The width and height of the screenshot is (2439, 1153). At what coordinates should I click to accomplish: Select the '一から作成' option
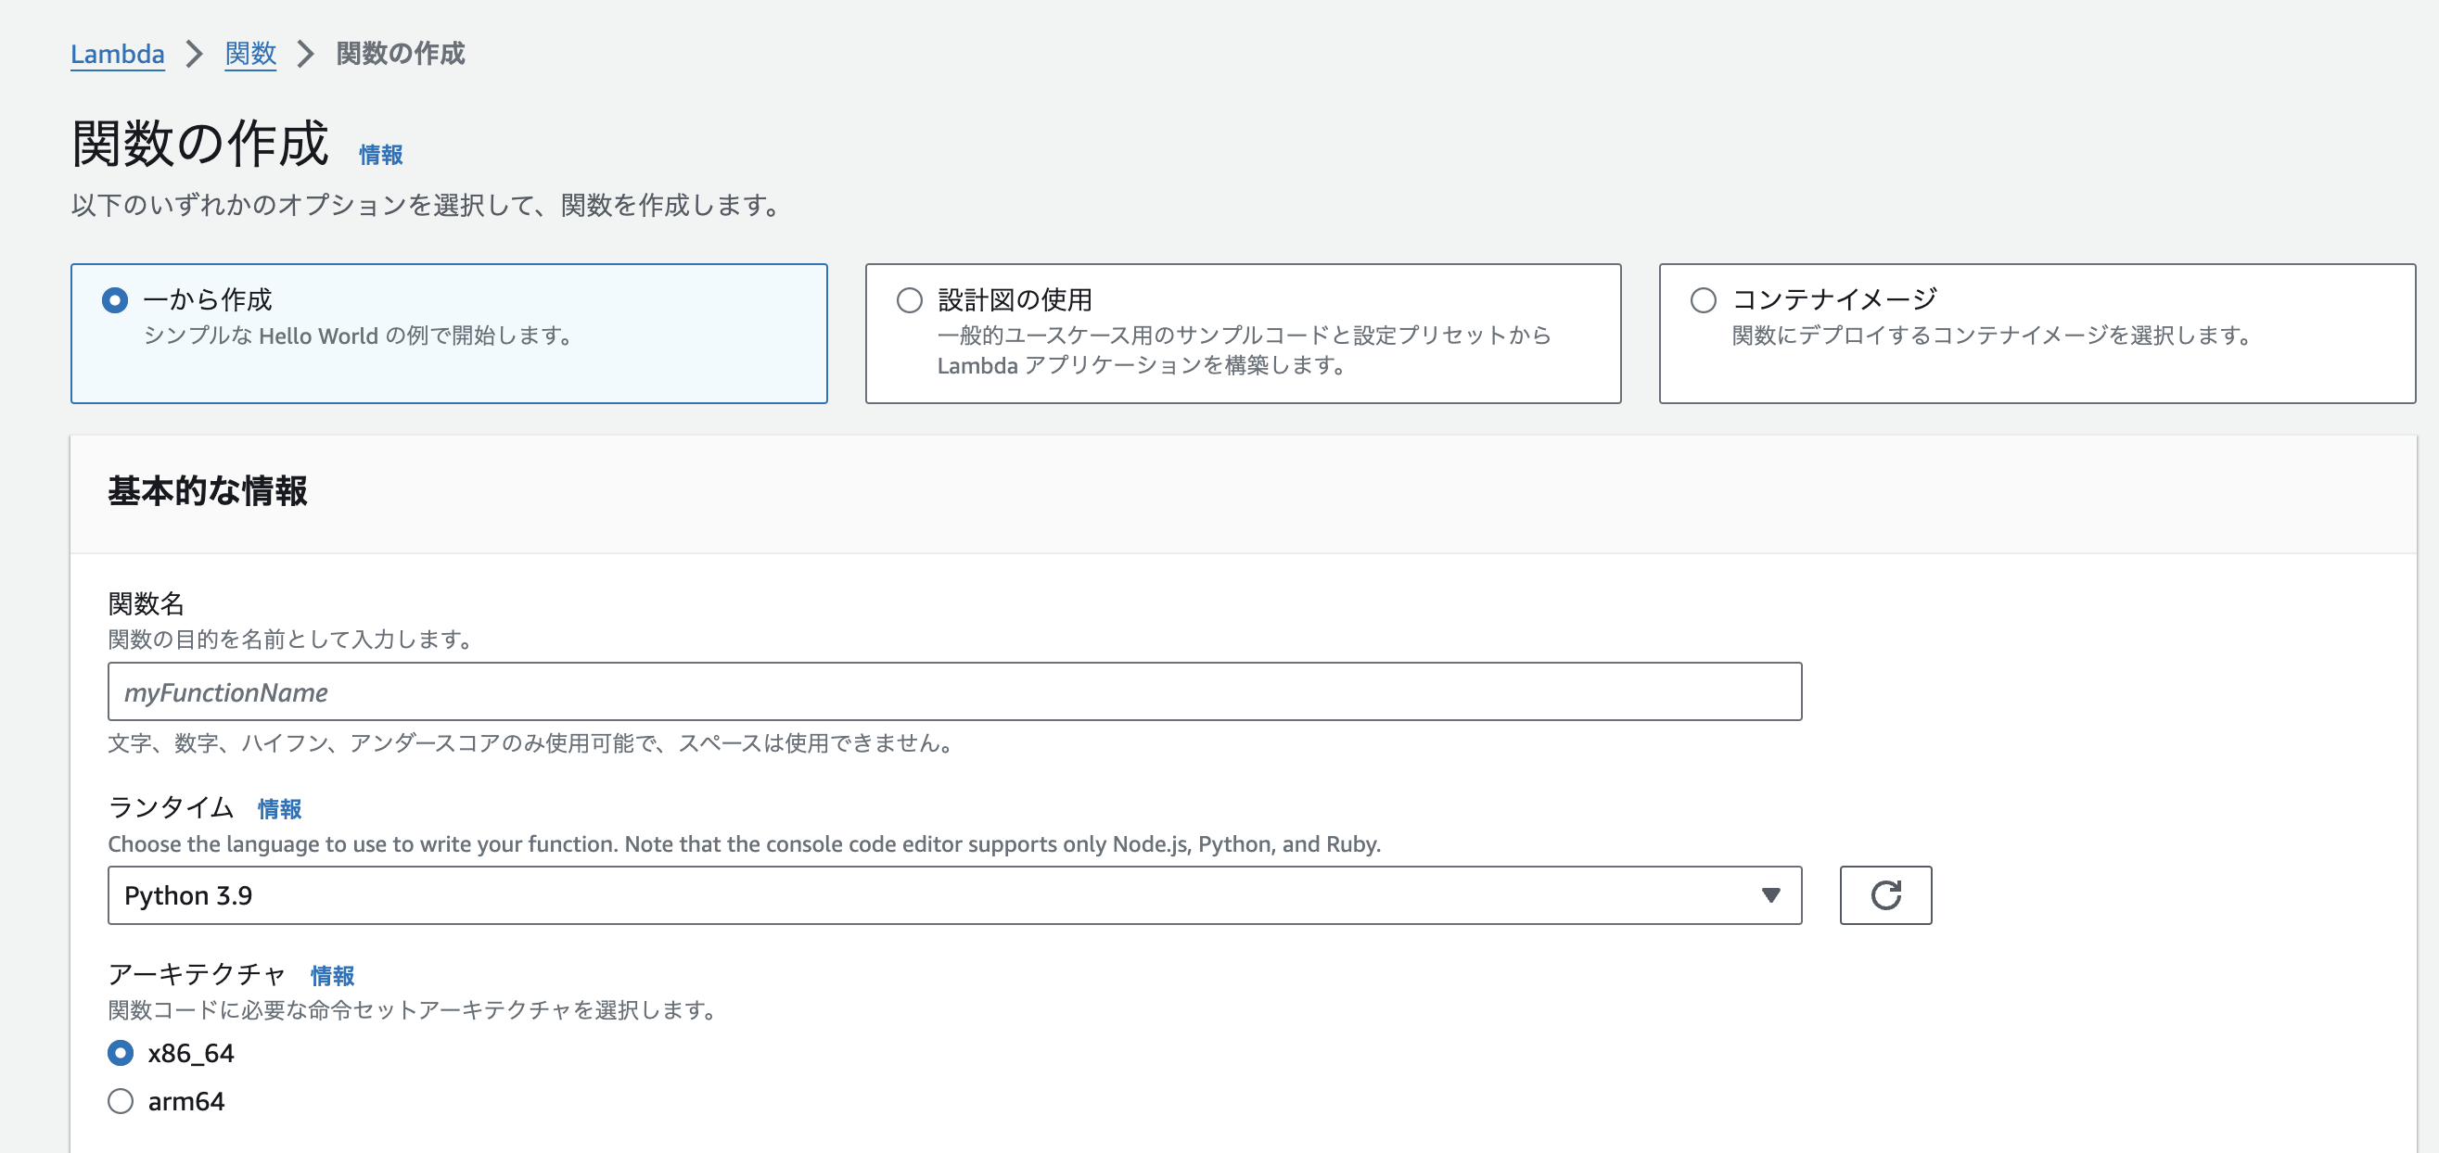coord(116,299)
